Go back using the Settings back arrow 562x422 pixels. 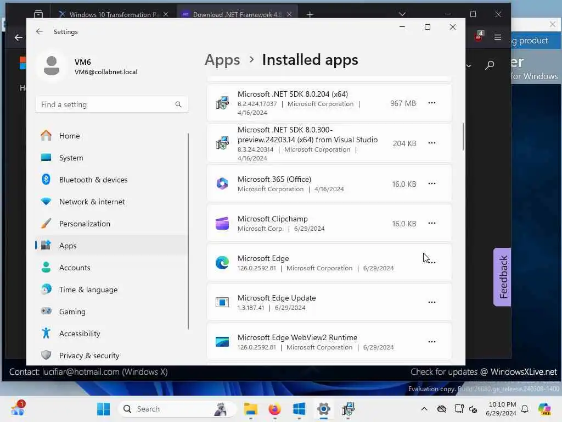pyautogui.click(x=40, y=31)
